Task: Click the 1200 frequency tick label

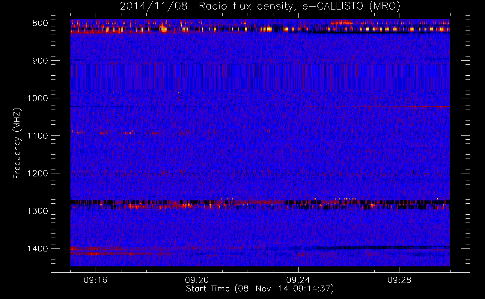Action: pyautogui.click(x=37, y=174)
